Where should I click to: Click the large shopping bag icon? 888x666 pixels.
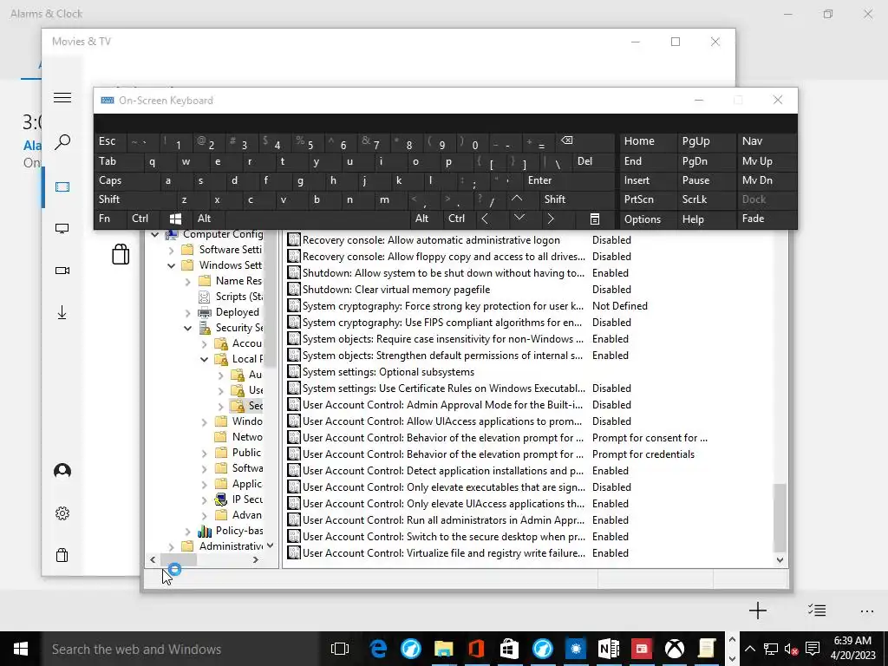pyautogui.click(x=121, y=254)
